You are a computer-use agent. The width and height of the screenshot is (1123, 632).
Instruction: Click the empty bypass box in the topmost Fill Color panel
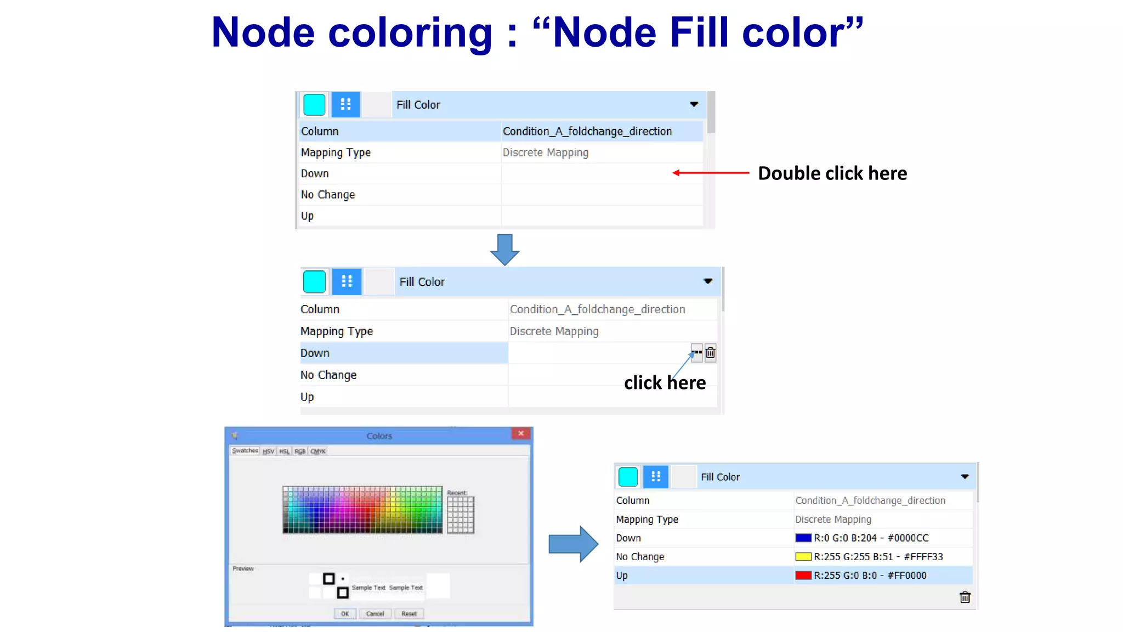(x=377, y=104)
